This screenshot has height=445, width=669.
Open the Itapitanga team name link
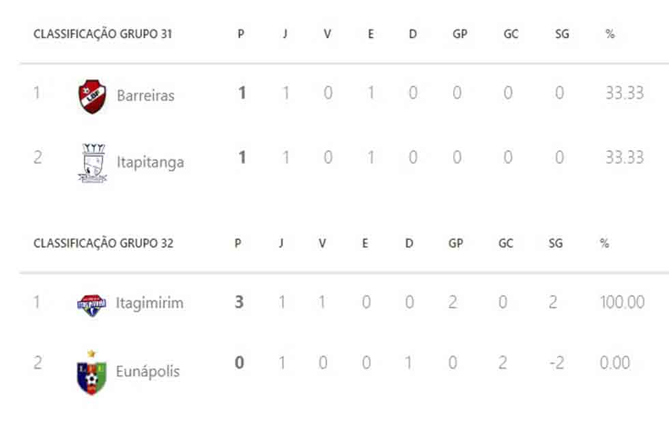(x=150, y=162)
